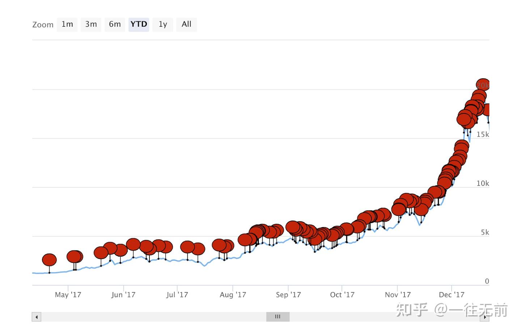The height and width of the screenshot is (331, 521).
Task: Click the "Jul '17" axis label
Action: point(177,295)
